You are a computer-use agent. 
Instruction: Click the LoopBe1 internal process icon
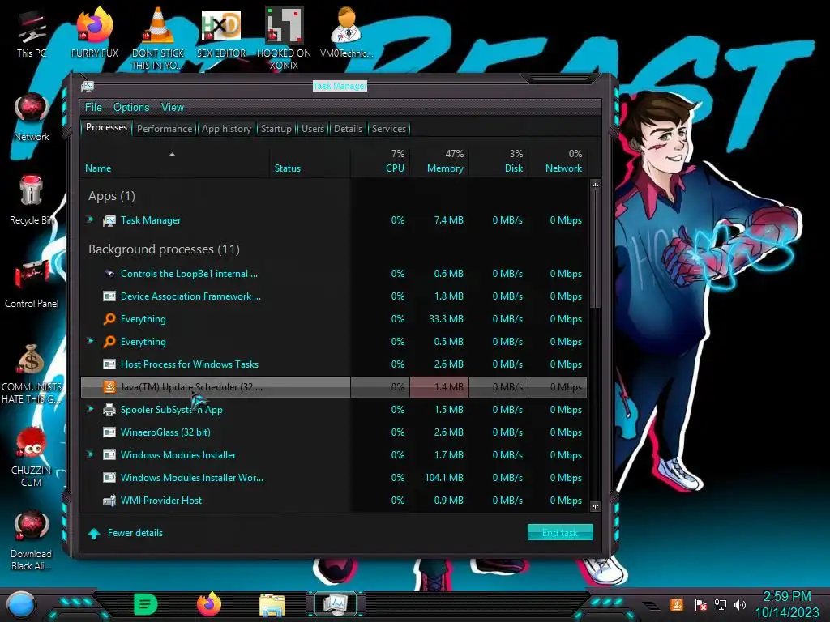click(x=109, y=274)
